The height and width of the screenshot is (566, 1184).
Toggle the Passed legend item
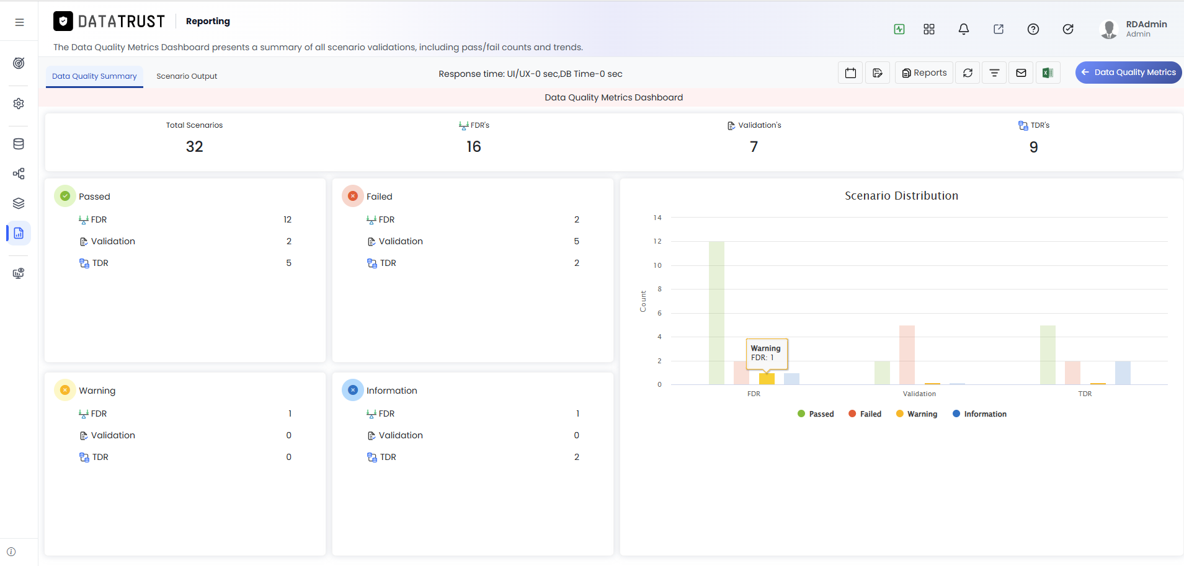(815, 414)
